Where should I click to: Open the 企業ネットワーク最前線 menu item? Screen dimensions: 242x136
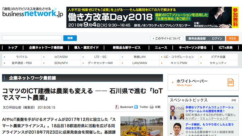click(x=46, y=48)
